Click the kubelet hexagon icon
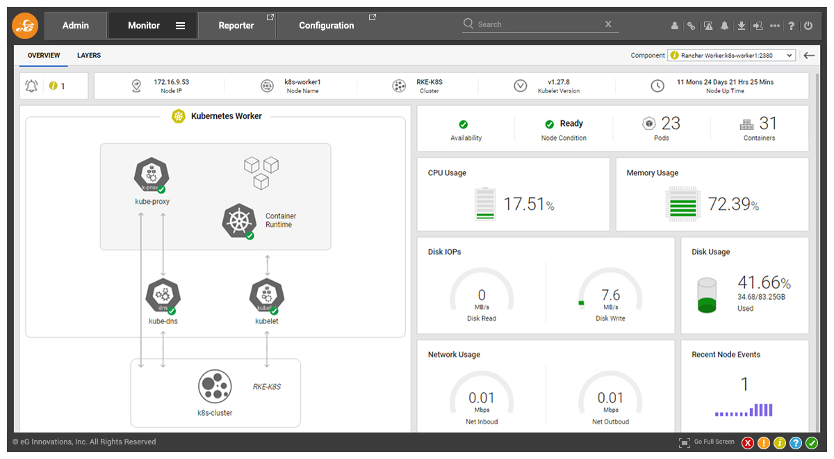Image resolution: width=834 pixels, height=459 pixels. (x=267, y=296)
